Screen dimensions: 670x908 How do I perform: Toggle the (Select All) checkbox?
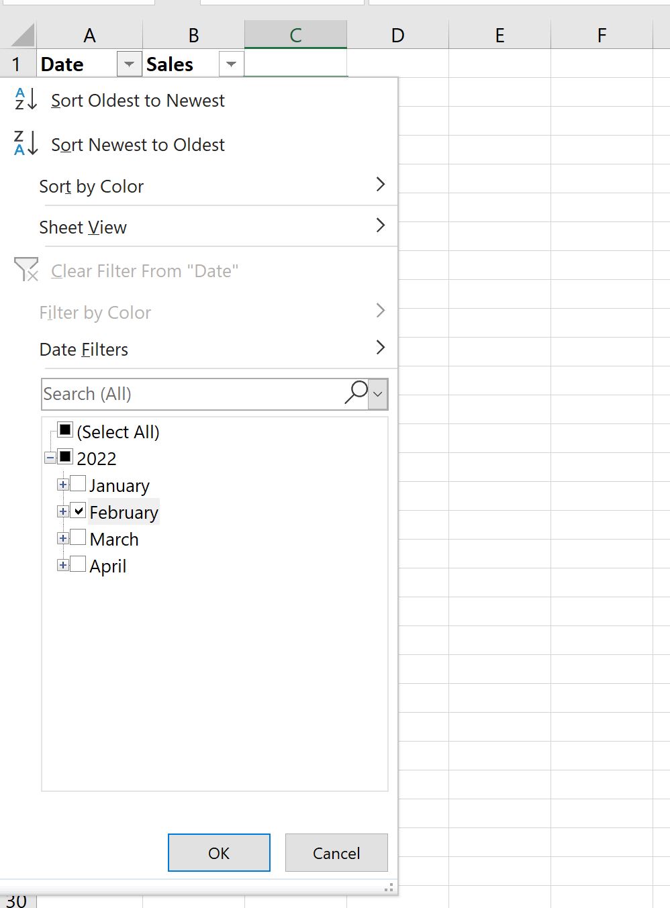pos(65,430)
